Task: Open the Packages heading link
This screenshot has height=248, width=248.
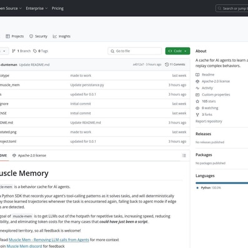Action: pyautogui.click(x=204, y=155)
